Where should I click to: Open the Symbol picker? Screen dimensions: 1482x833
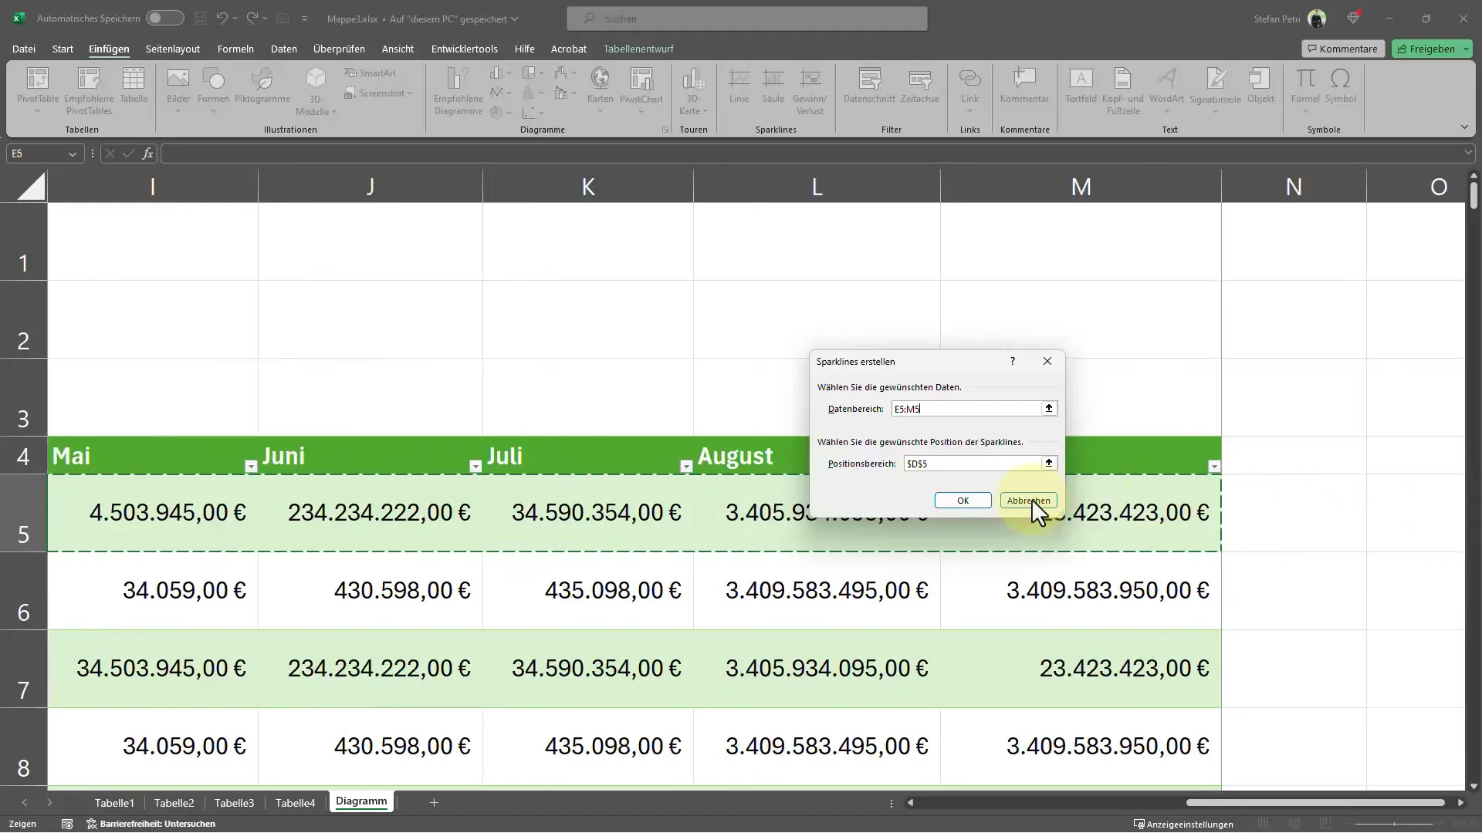(1341, 86)
